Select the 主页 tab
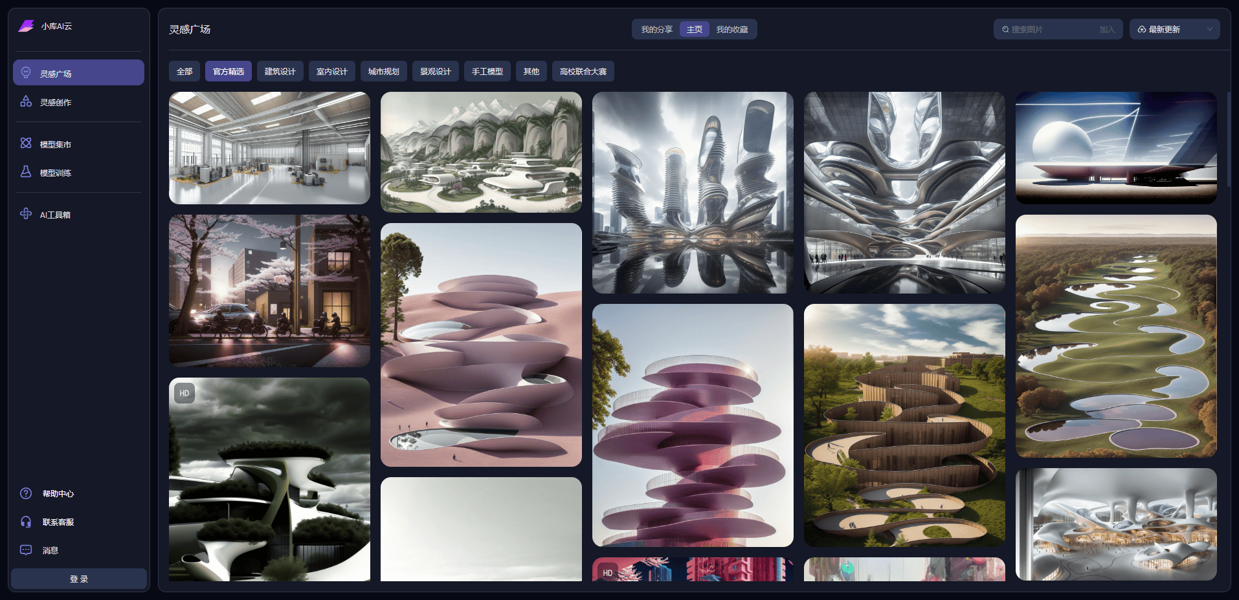Viewport: 1239px width, 600px height. tap(695, 29)
